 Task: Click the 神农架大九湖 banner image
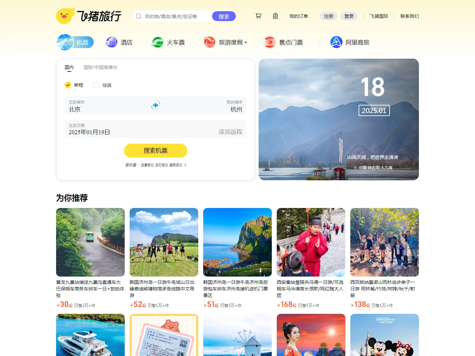click(339, 119)
